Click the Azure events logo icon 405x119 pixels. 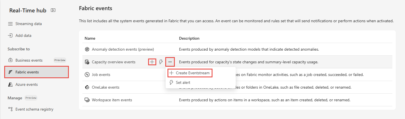(x=10, y=84)
